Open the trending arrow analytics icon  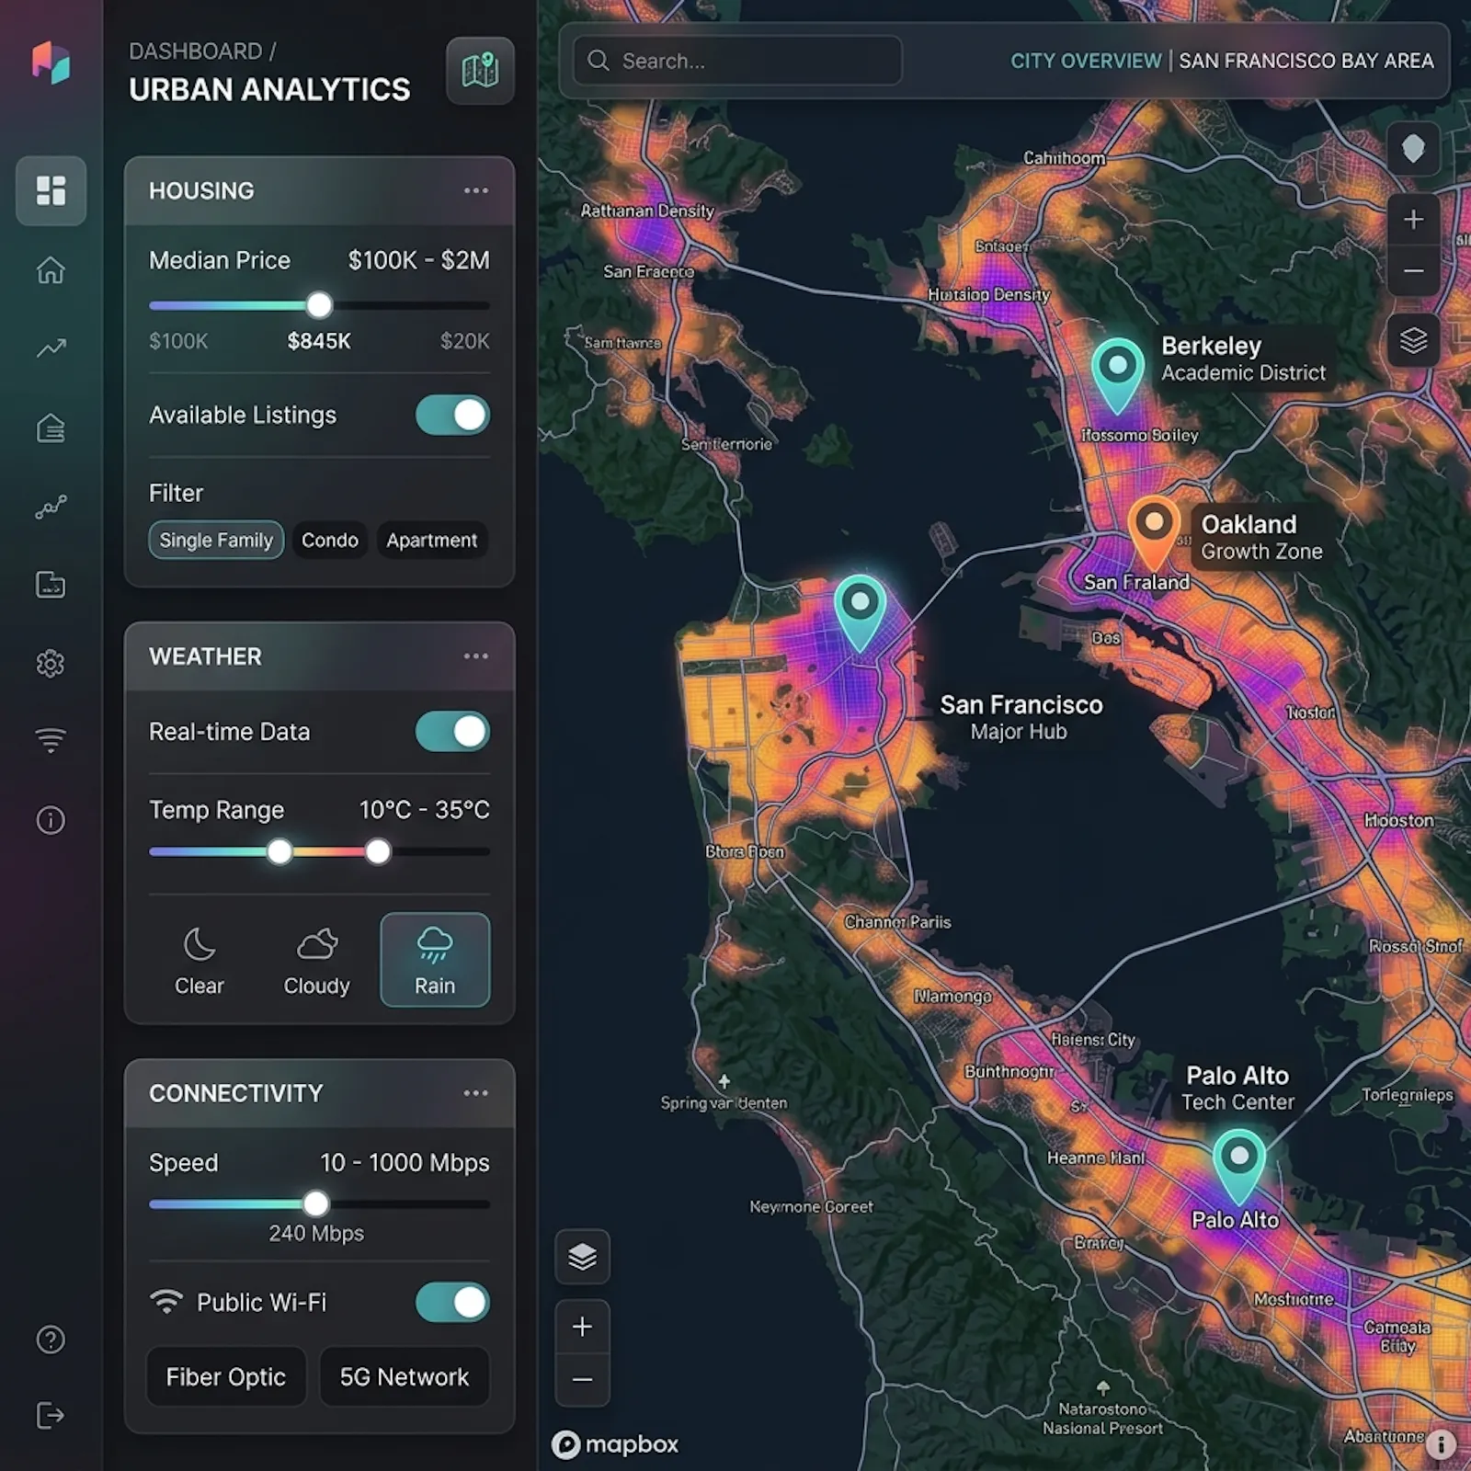(51, 348)
